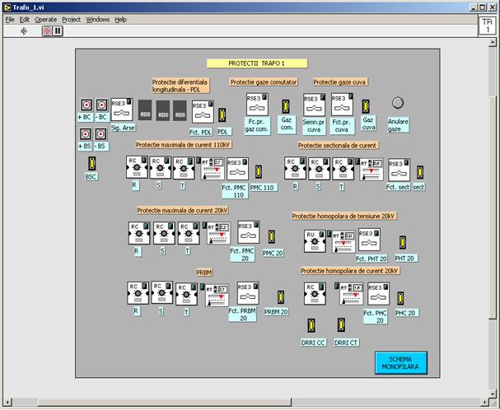The image size is (500, 410).
Task: Click the Fct. PDL relay icon
Action: pos(202,111)
